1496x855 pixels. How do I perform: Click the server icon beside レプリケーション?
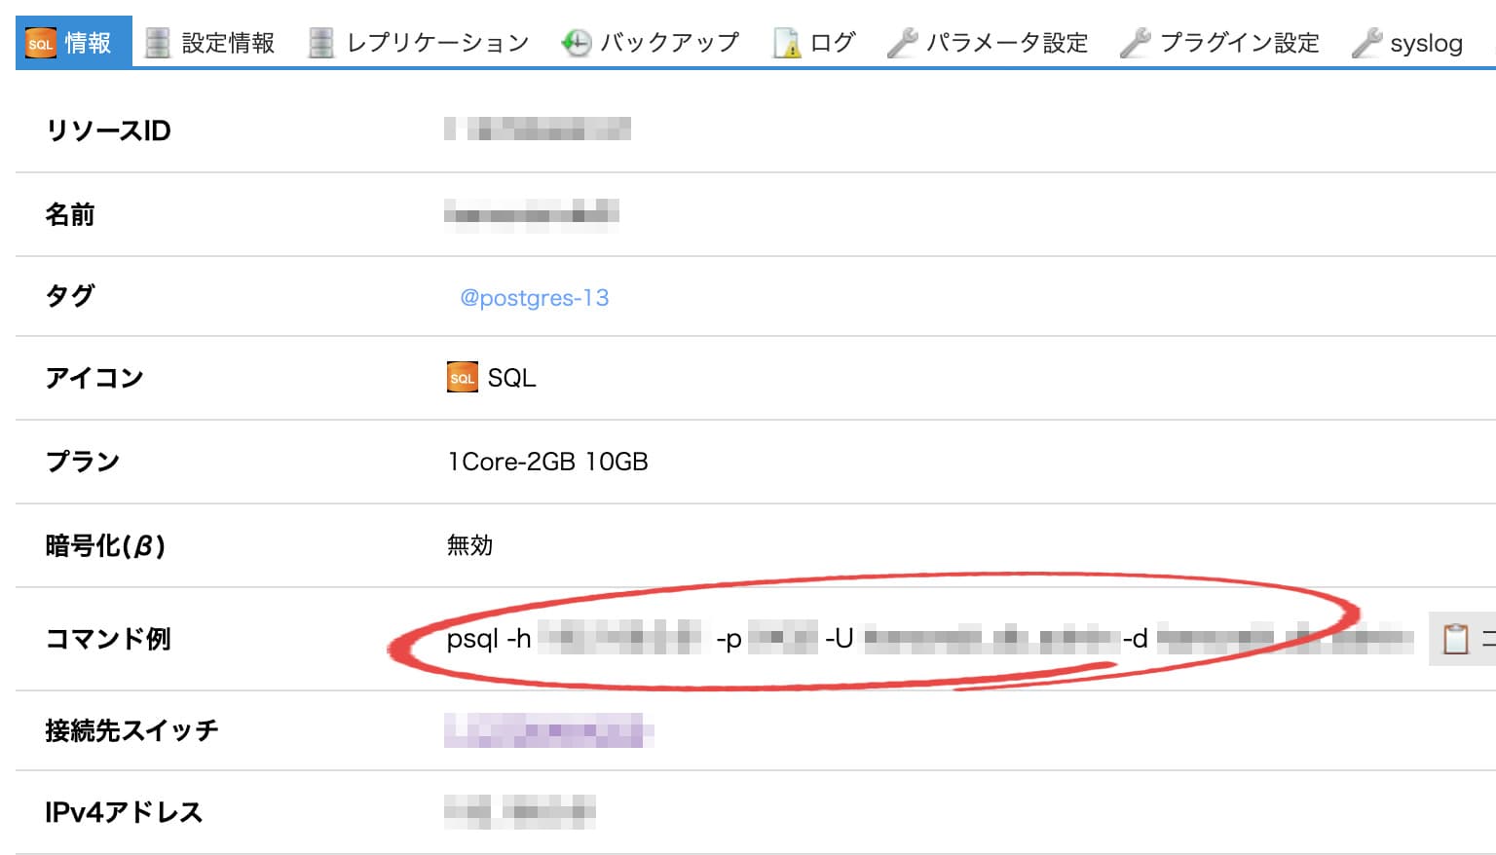tap(321, 43)
